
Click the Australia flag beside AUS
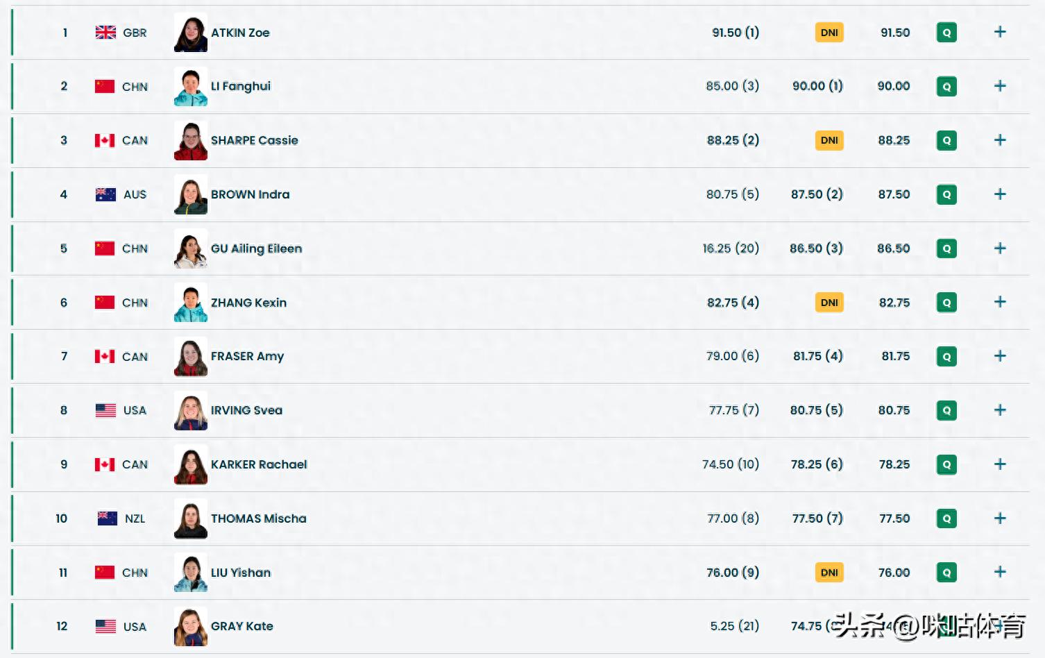[105, 194]
